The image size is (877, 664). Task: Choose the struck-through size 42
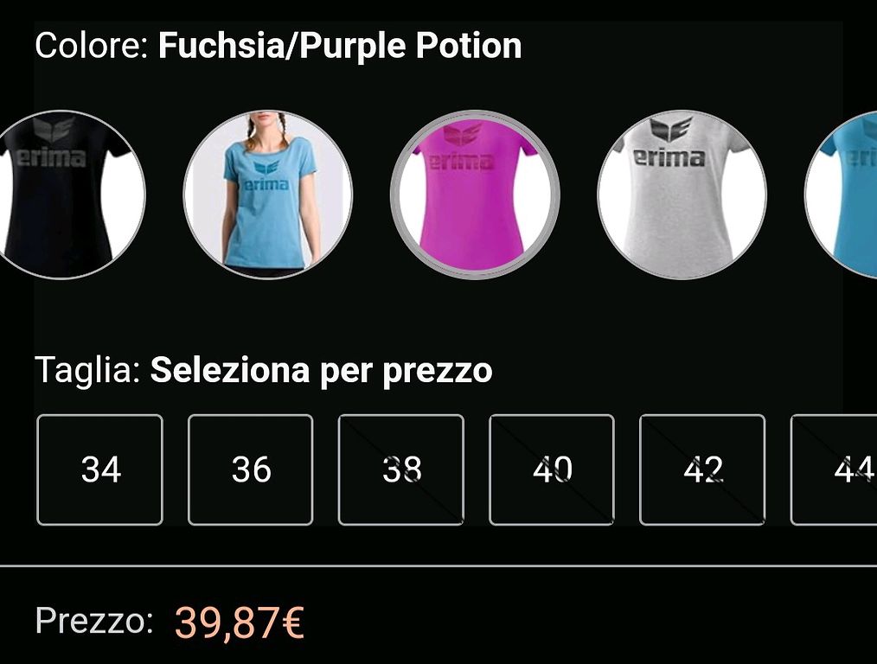pos(702,469)
